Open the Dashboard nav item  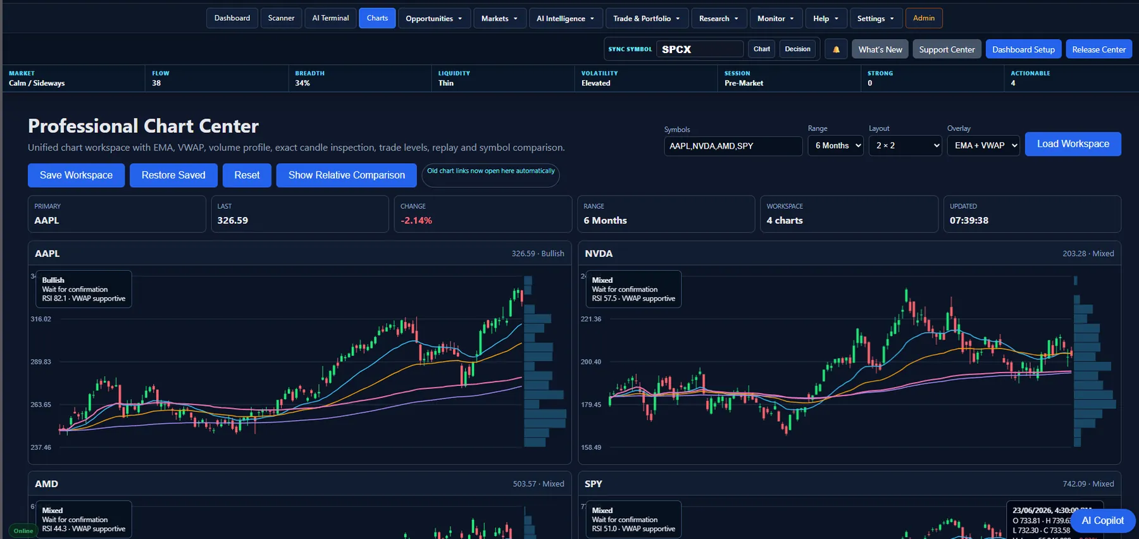[232, 18]
